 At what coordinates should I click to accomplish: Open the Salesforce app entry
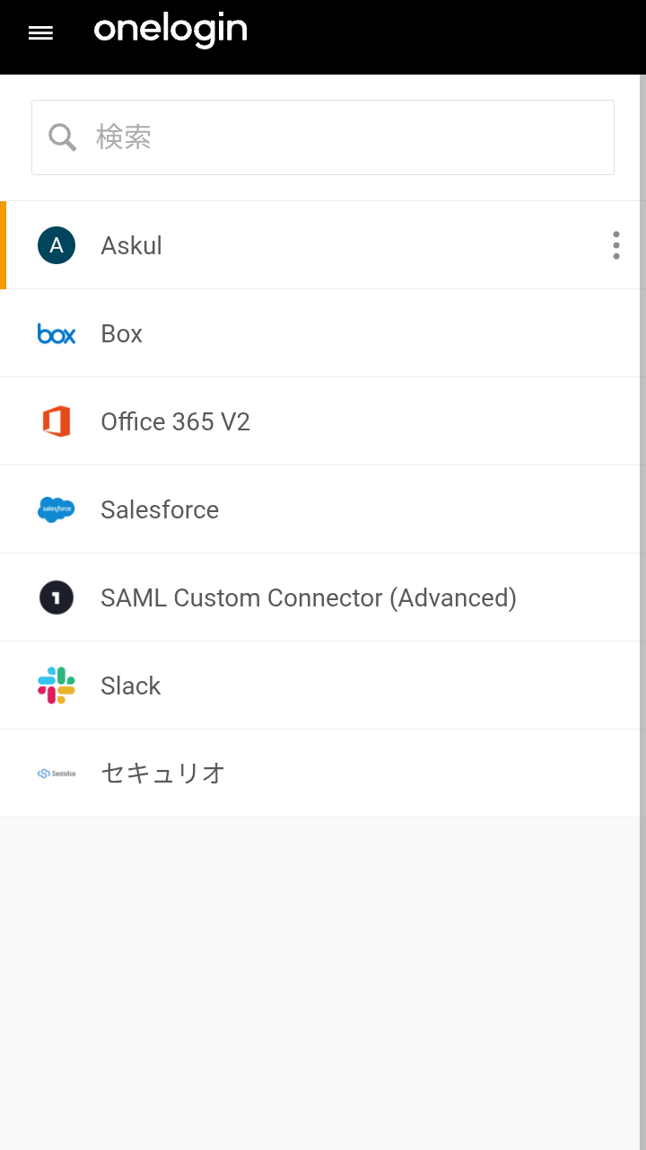[319, 509]
